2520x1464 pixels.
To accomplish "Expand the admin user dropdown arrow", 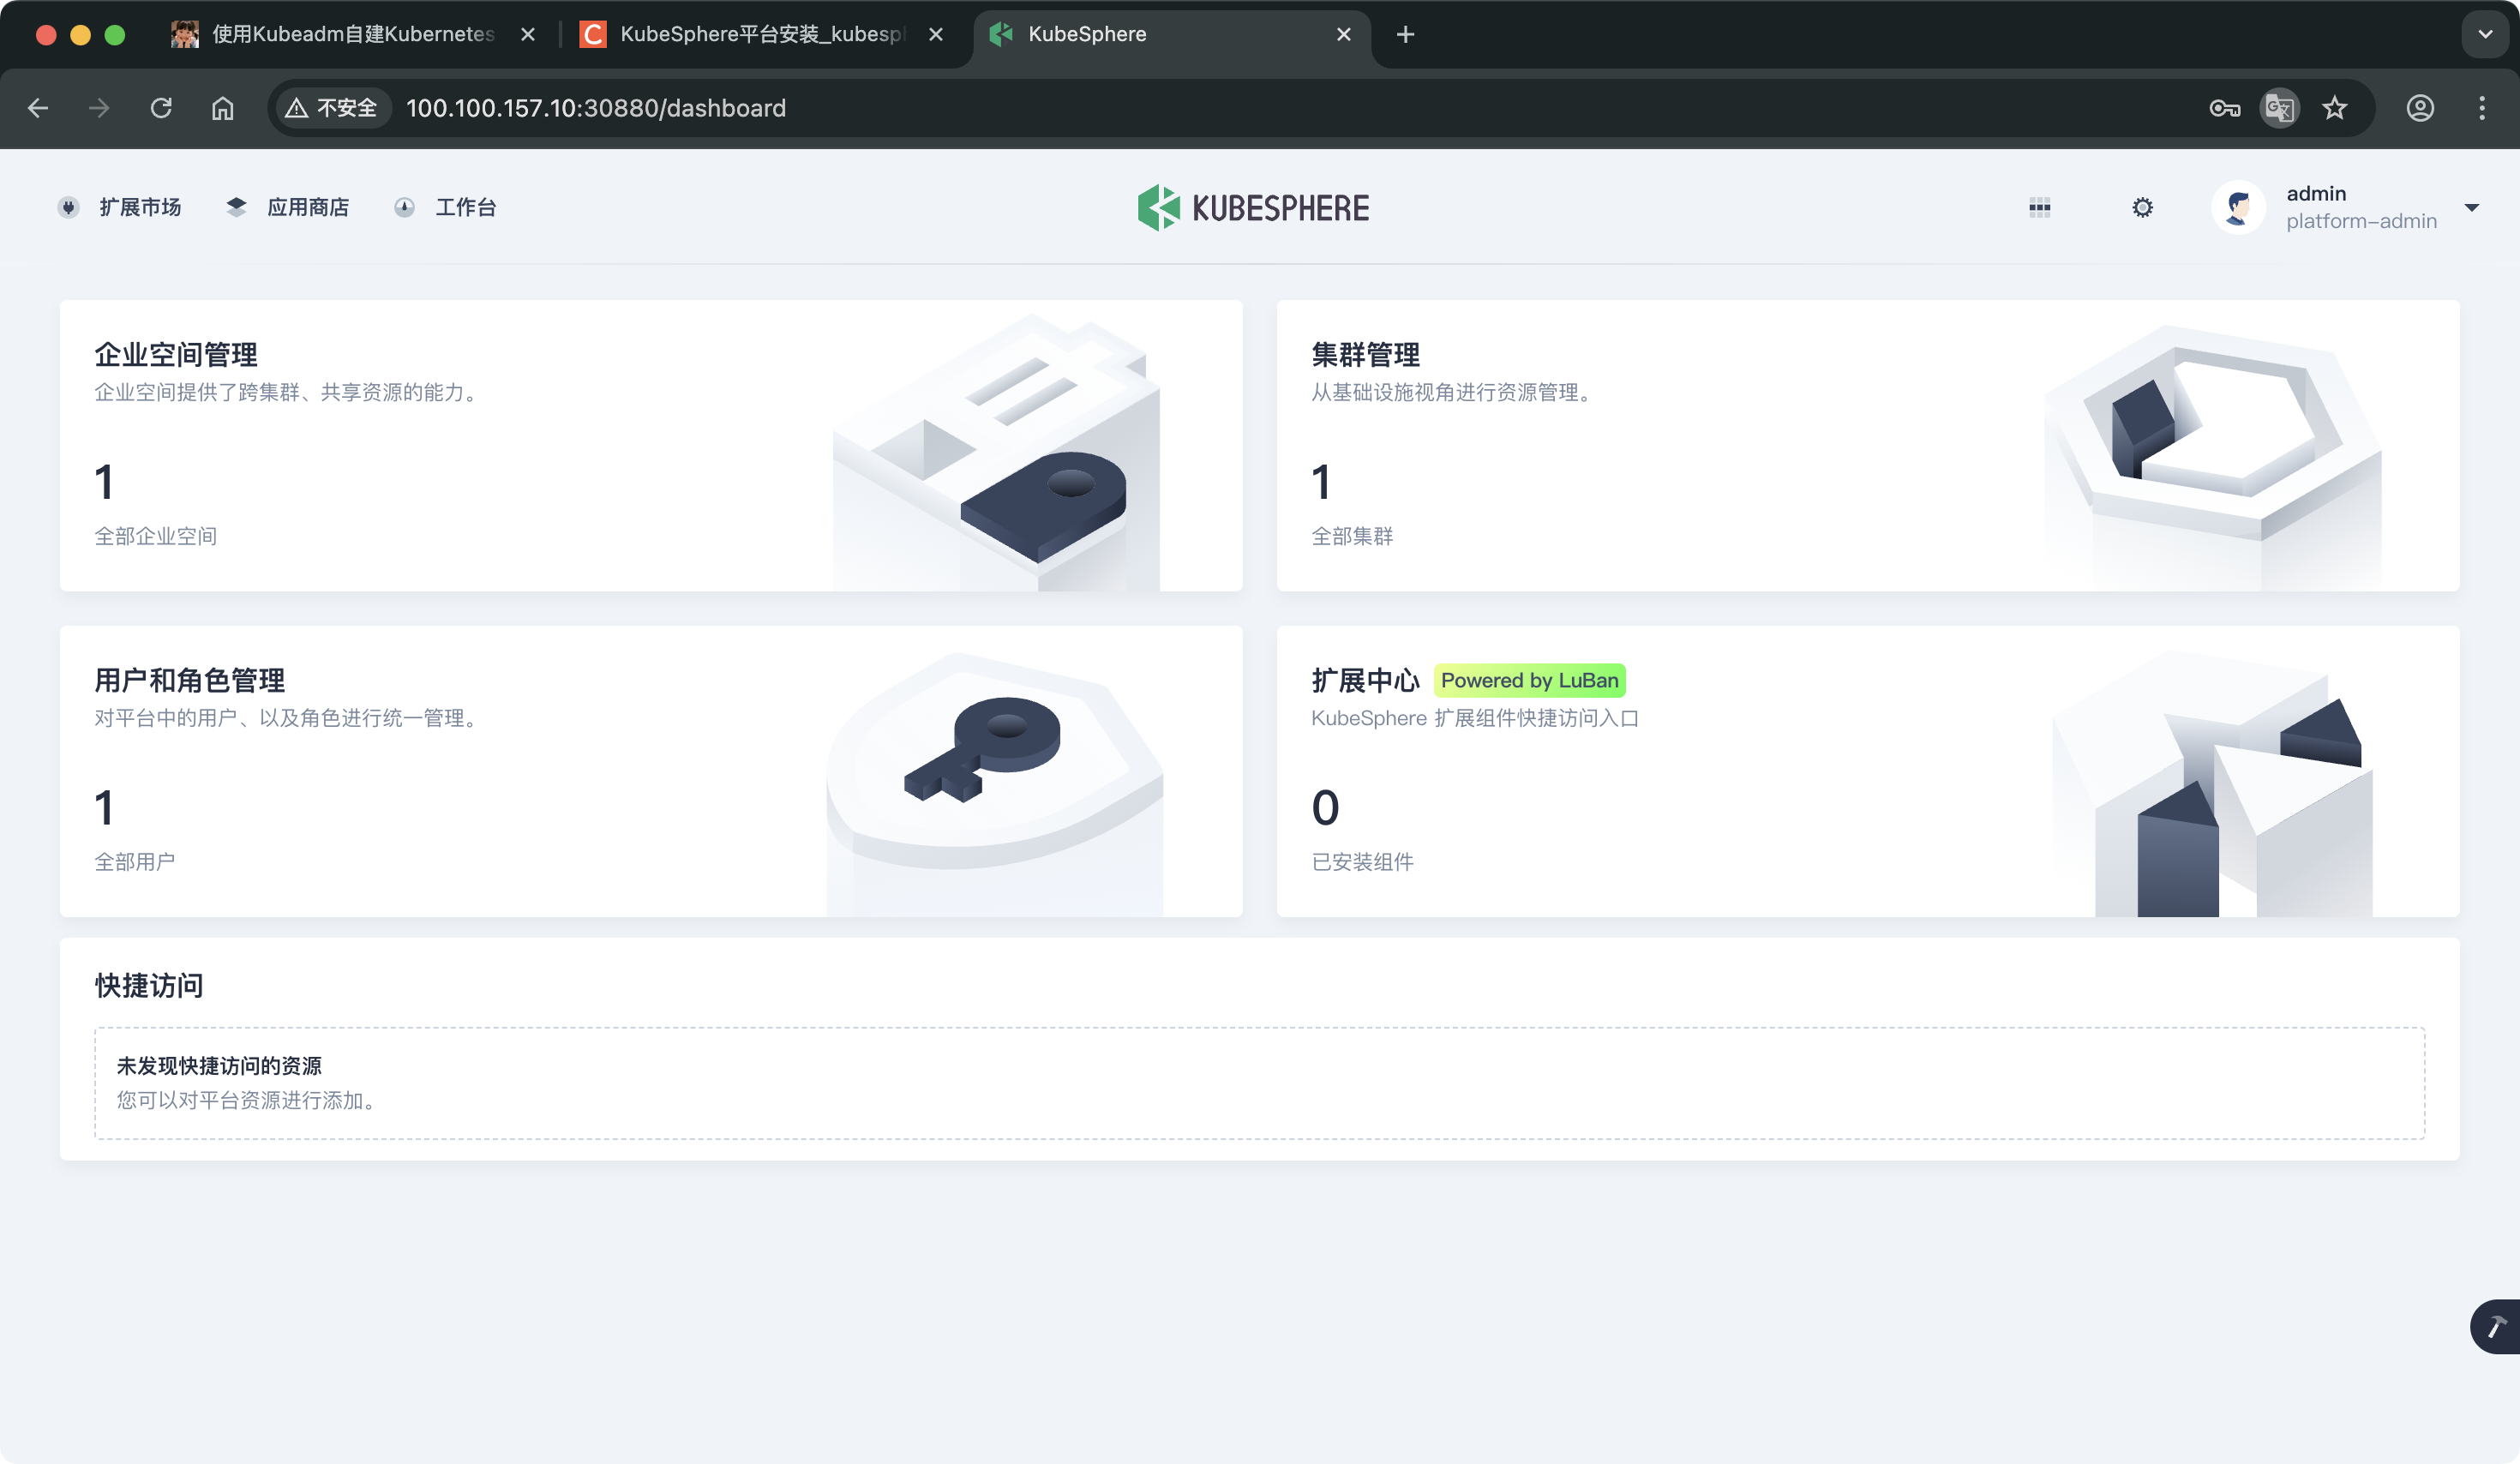I will 2472,208.
